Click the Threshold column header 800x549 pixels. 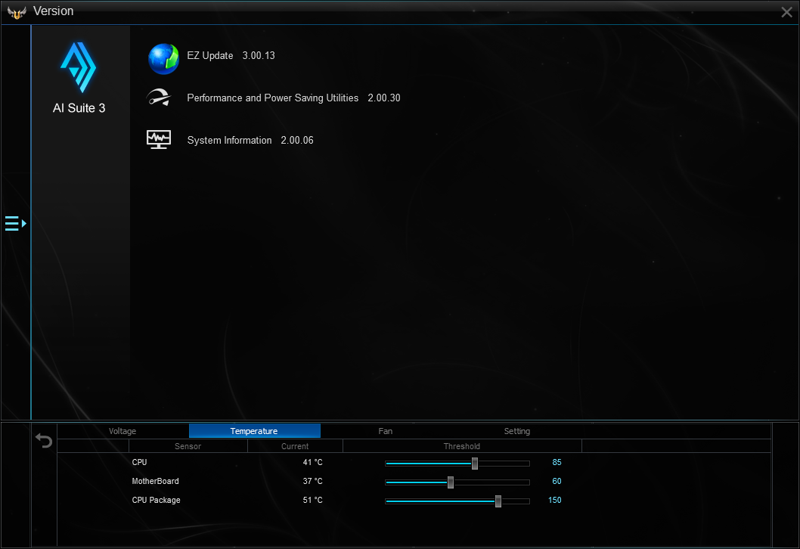tap(462, 446)
